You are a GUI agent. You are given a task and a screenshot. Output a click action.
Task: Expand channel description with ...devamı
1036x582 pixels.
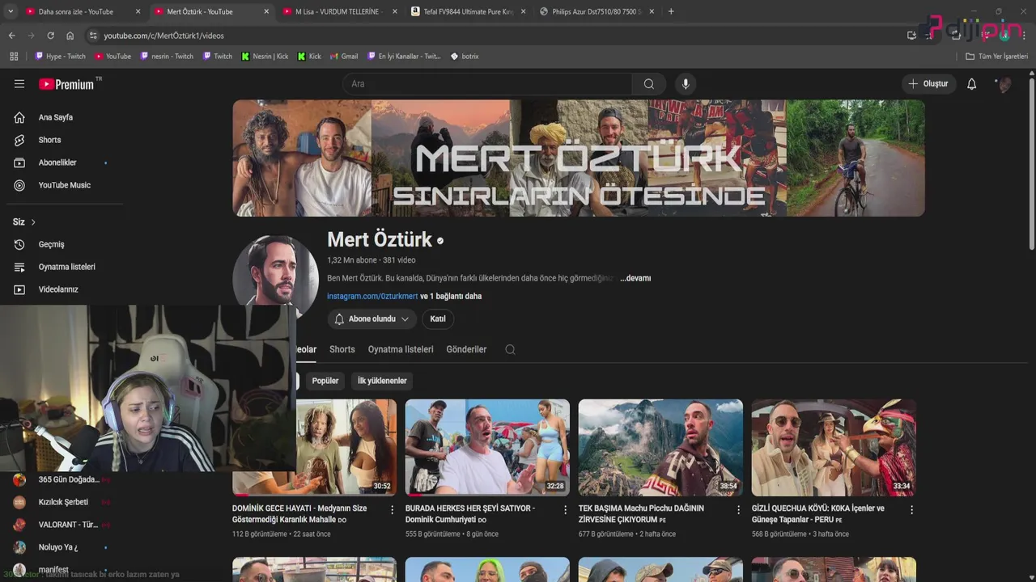coord(635,278)
